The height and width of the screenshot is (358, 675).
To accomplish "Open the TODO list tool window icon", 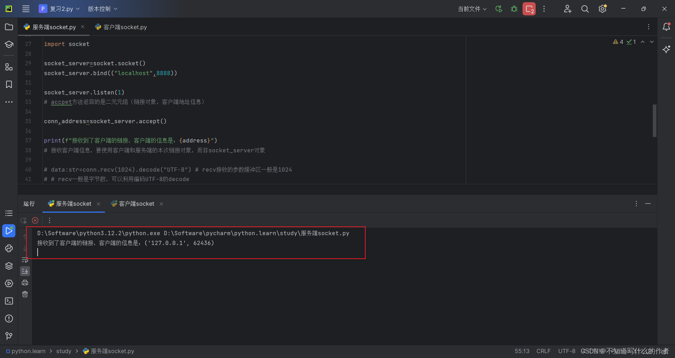I will point(9,213).
